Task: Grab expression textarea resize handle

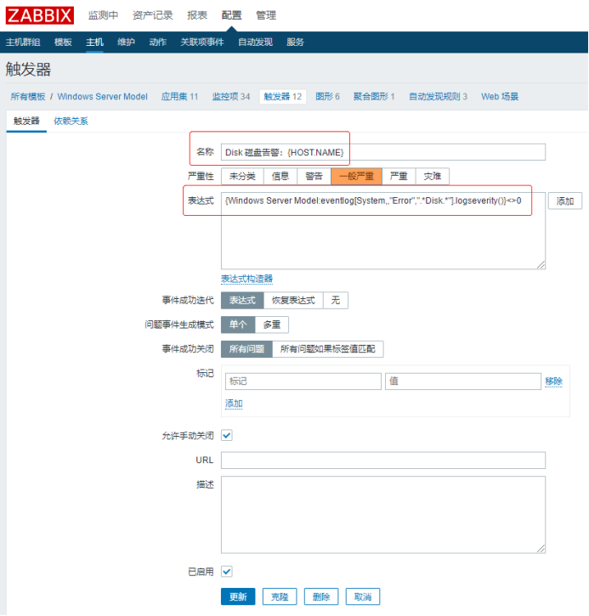Action: point(541,265)
